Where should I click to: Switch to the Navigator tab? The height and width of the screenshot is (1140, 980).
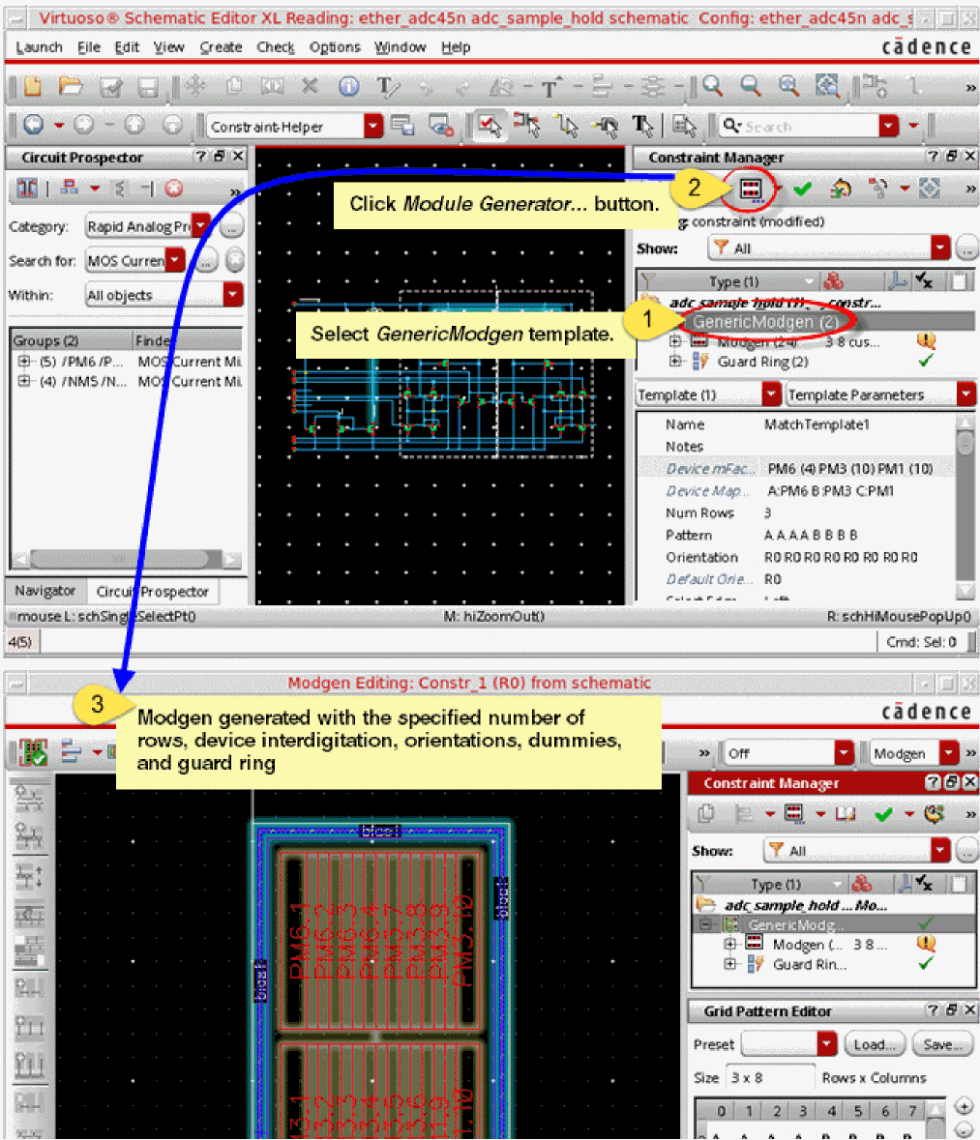pyautogui.click(x=45, y=591)
